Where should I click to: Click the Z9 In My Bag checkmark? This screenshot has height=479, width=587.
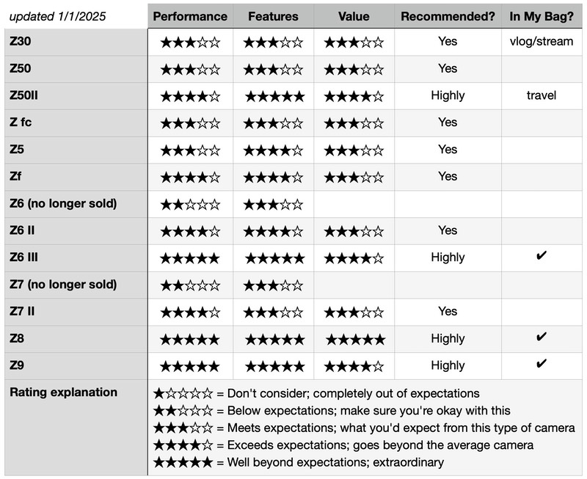tap(542, 364)
